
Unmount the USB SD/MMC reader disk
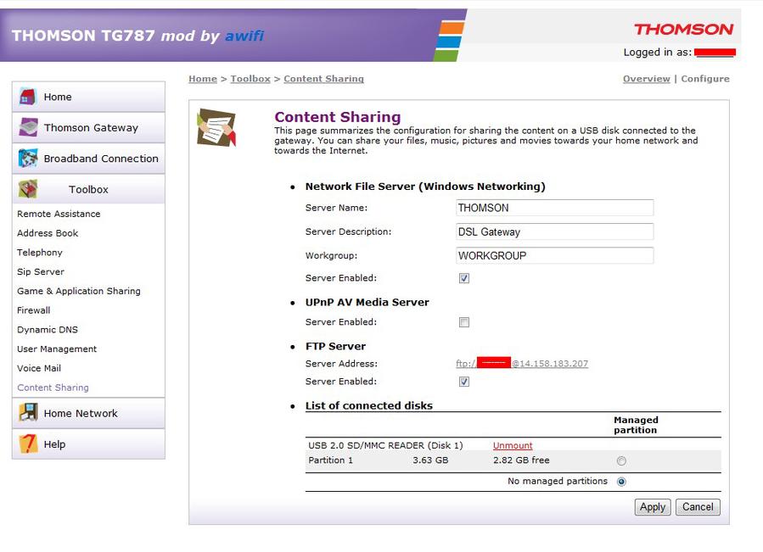pyautogui.click(x=513, y=445)
